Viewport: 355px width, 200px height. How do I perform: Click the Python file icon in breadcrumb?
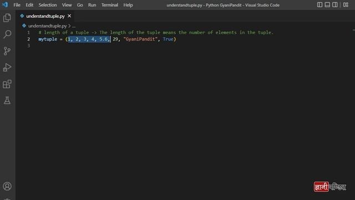coord(24,26)
